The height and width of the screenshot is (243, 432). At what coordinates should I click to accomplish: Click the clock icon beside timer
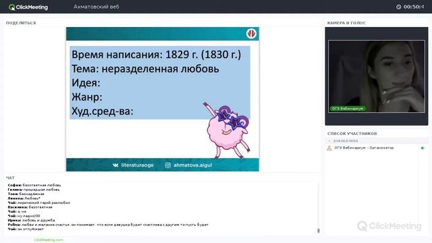pos(399,7)
